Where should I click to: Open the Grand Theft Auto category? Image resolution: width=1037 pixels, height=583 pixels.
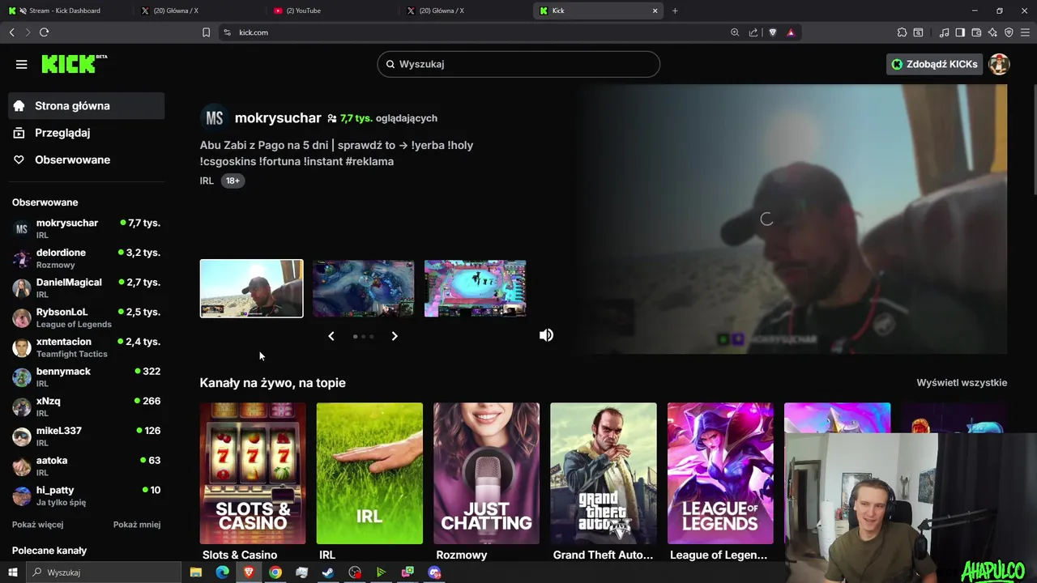(604, 474)
